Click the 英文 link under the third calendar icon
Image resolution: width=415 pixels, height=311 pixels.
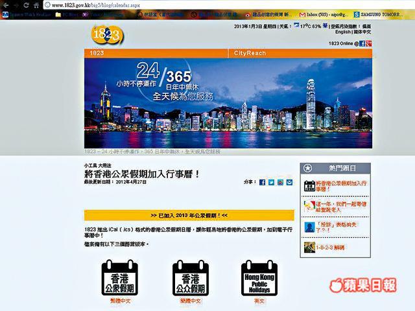(x=259, y=301)
